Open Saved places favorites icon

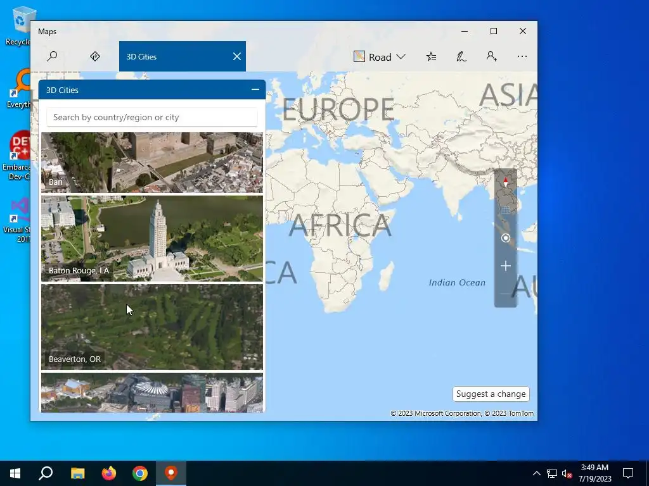click(x=431, y=56)
